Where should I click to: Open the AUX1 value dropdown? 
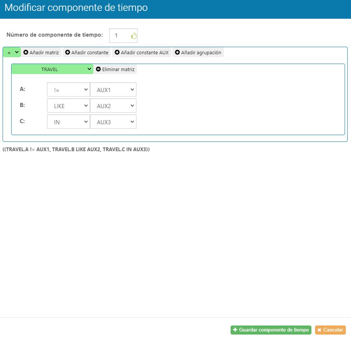click(x=113, y=90)
